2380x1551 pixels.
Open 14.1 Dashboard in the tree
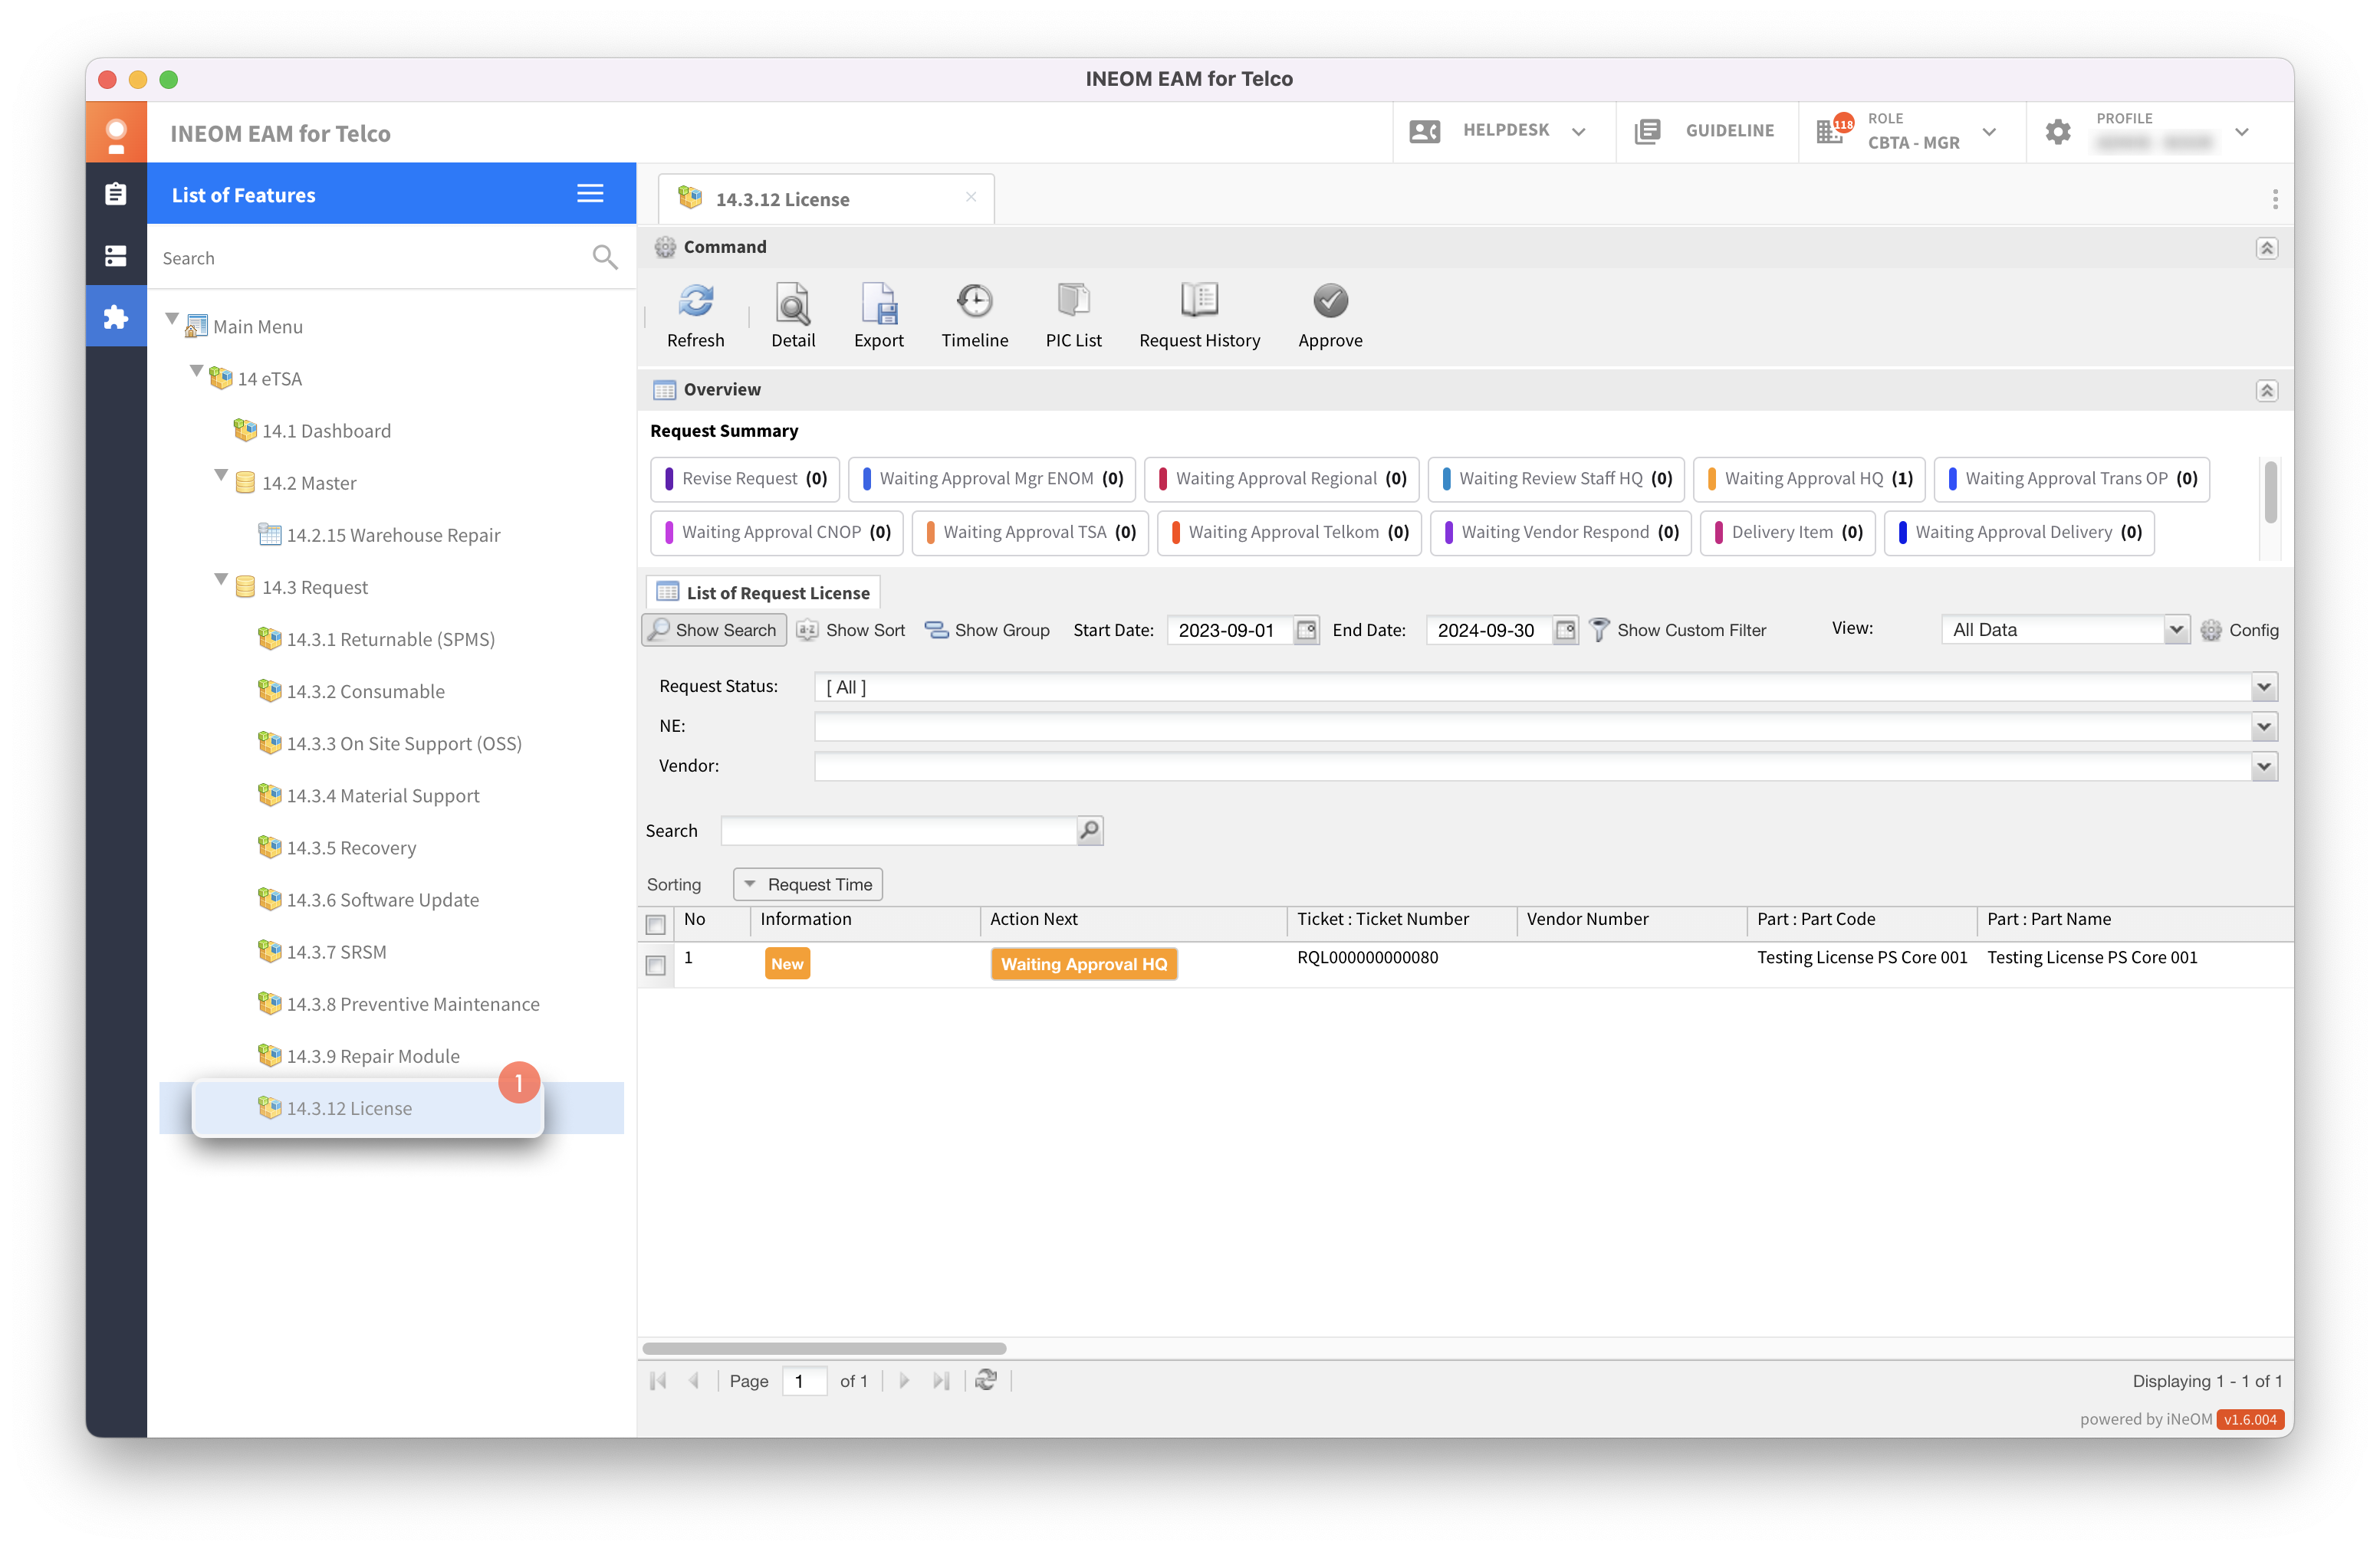click(x=326, y=431)
